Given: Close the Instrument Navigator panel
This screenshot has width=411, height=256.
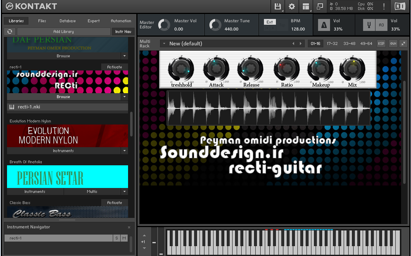Looking at the screenshot, I should click(x=129, y=227).
